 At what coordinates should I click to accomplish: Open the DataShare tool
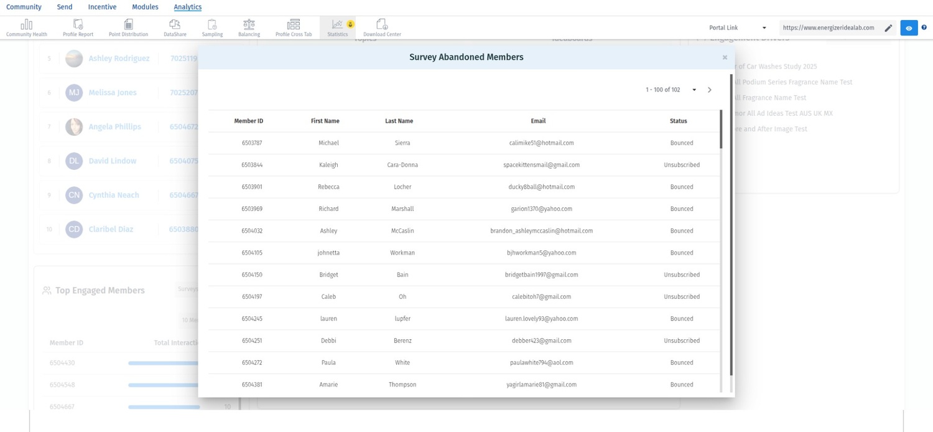coord(175,25)
